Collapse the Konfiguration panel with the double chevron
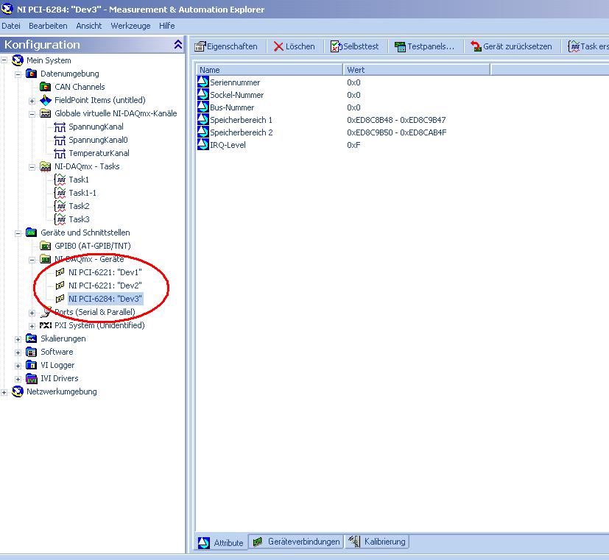The height and width of the screenshot is (560, 609). [178, 45]
